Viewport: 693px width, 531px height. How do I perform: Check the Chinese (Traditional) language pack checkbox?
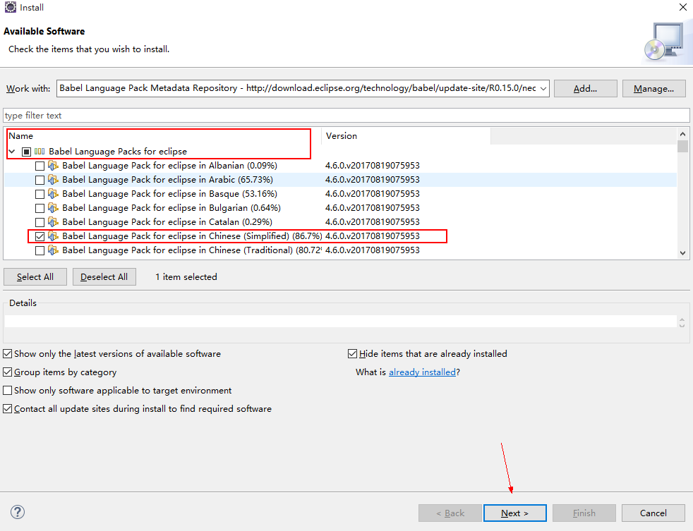click(40, 251)
